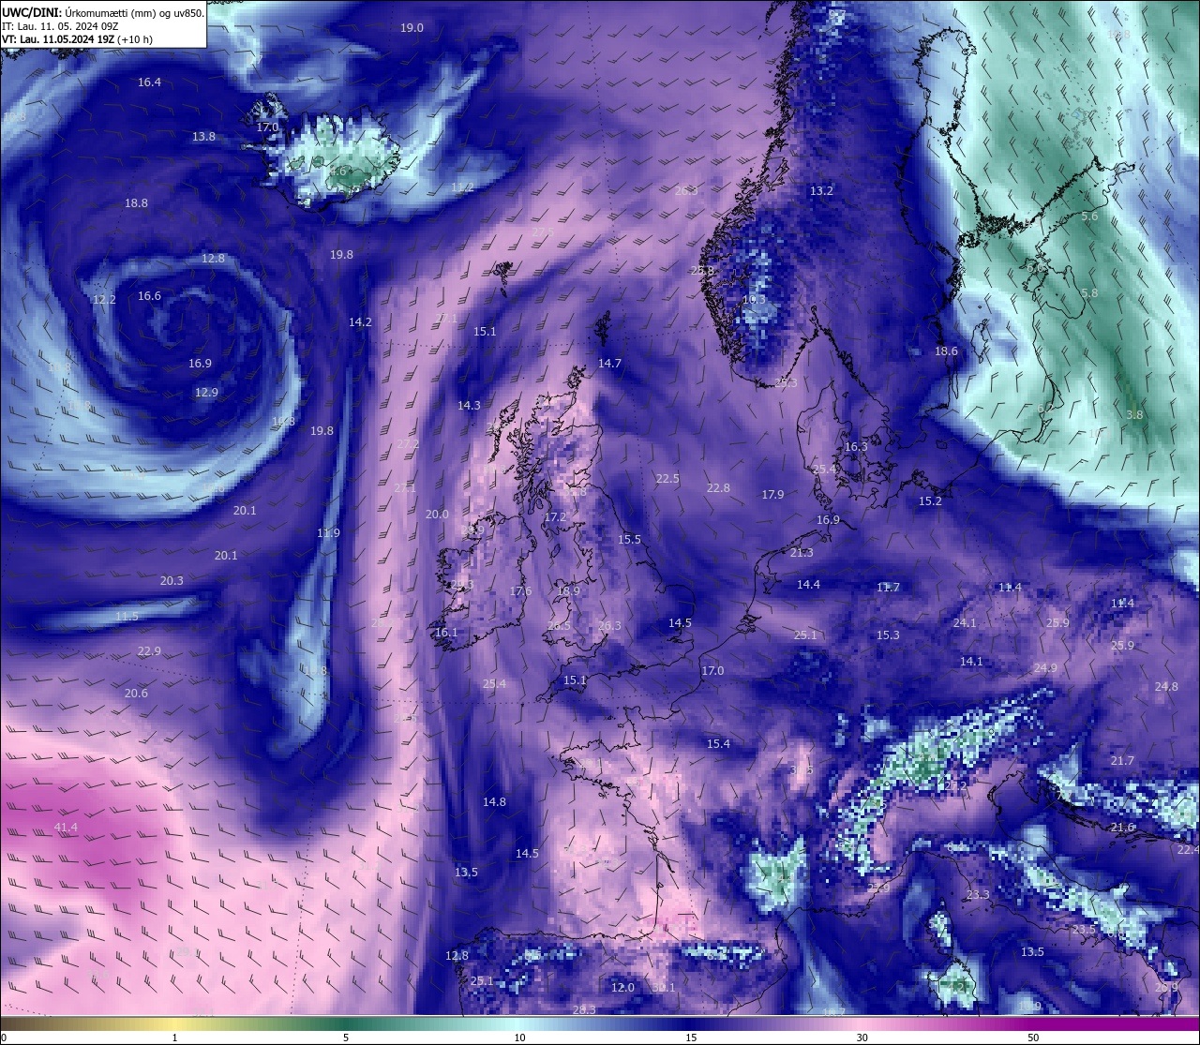
Task: Click the VT: Lau. 11.05.2024 19Z line
Action: click(77, 39)
